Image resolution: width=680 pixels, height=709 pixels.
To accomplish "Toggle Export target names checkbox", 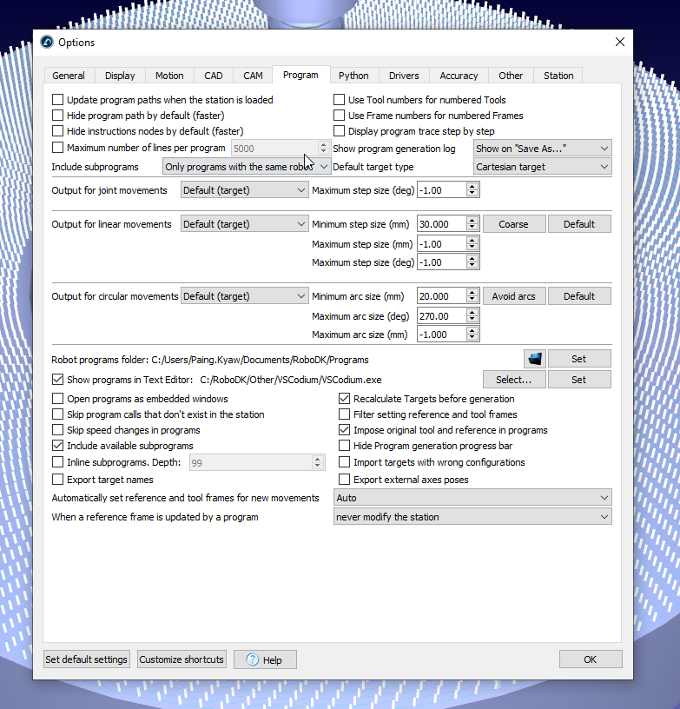I will (x=58, y=479).
